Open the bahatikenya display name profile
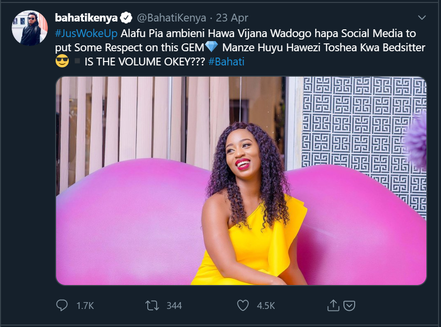Image resolution: width=441 pixels, height=327 pixels. pyautogui.click(x=86, y=18)
